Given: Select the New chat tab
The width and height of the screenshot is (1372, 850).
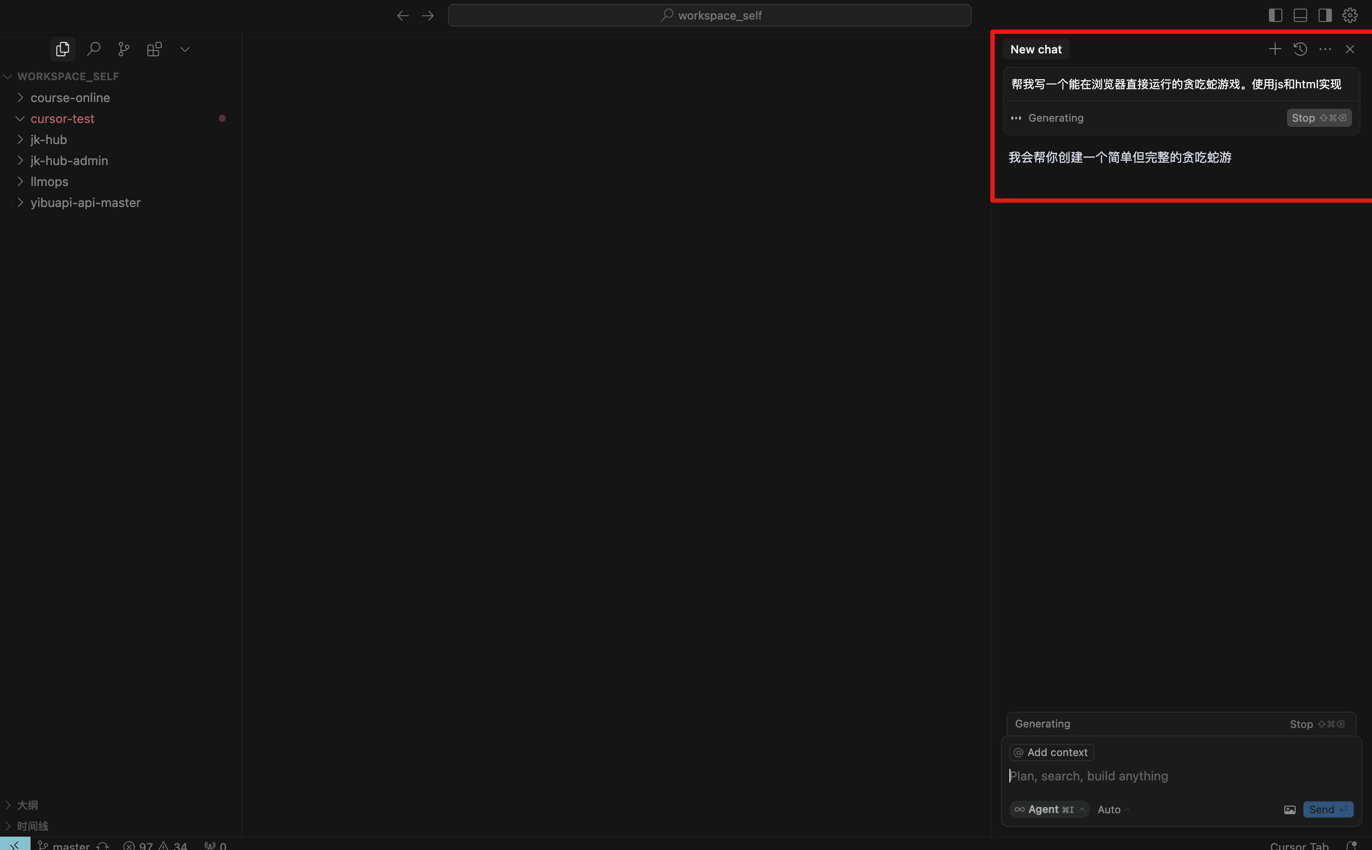Looking at the screenshot, I should (x=1035, y=50).
